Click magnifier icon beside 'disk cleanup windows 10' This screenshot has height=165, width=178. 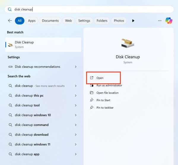point(10,115)
